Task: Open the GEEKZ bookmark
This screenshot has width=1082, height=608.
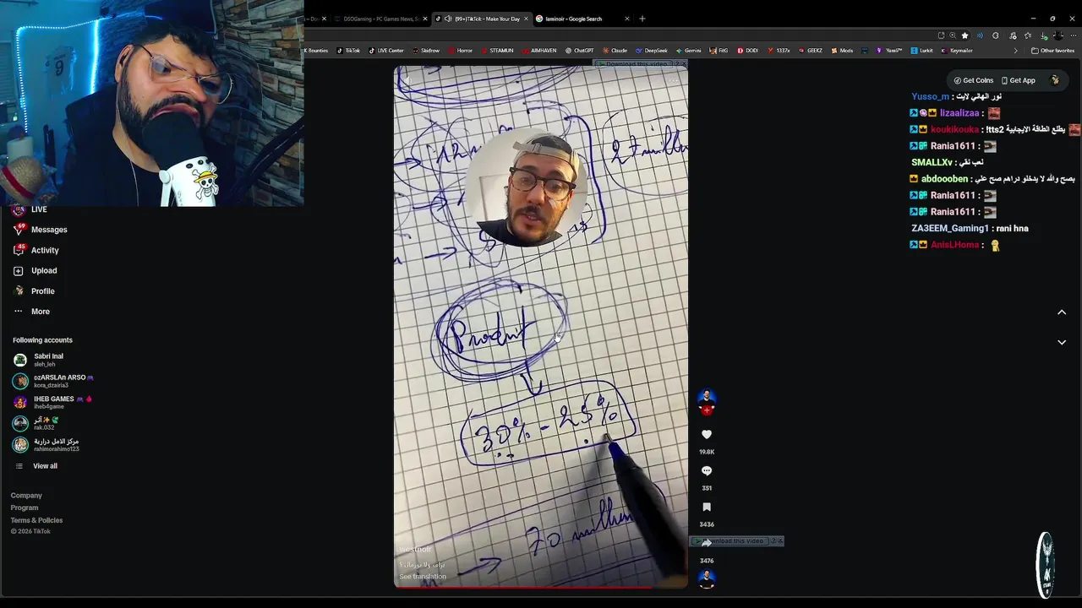Action: [810, 51]
